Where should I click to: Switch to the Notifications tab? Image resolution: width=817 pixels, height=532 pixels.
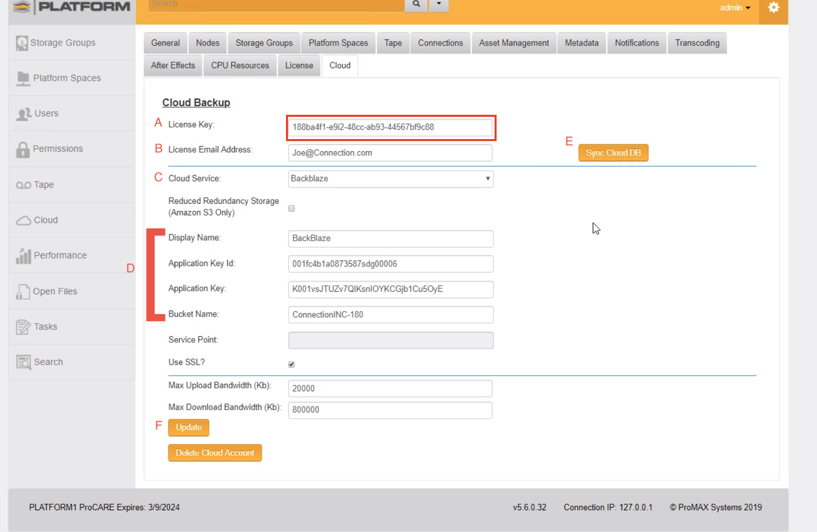(x=637, y=43)
